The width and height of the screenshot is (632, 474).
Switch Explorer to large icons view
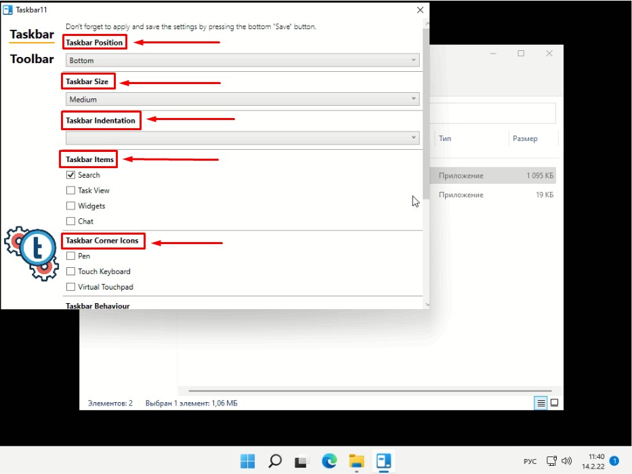pos(554,403)
